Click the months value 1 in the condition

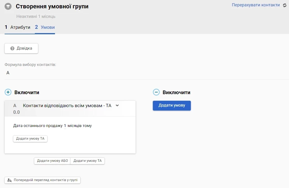[65, 126]
